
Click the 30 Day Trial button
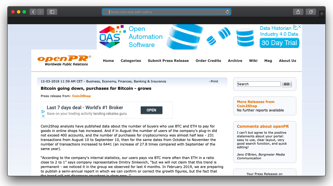pyautogui.click(x=279, y=43)
